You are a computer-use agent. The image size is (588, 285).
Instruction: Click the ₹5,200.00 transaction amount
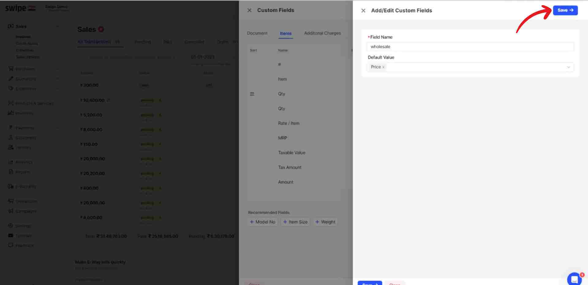tap(91, 115)
